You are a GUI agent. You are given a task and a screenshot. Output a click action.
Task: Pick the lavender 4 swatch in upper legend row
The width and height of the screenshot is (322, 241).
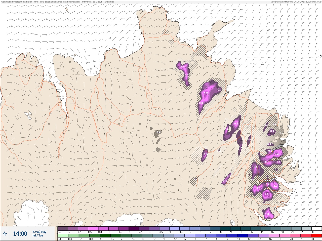pyautogui.click(x=174, y=228)
